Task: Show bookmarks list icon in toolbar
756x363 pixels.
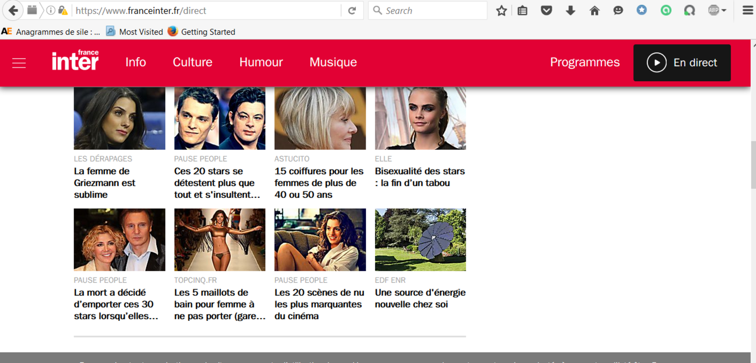Action: coord(522,11)
